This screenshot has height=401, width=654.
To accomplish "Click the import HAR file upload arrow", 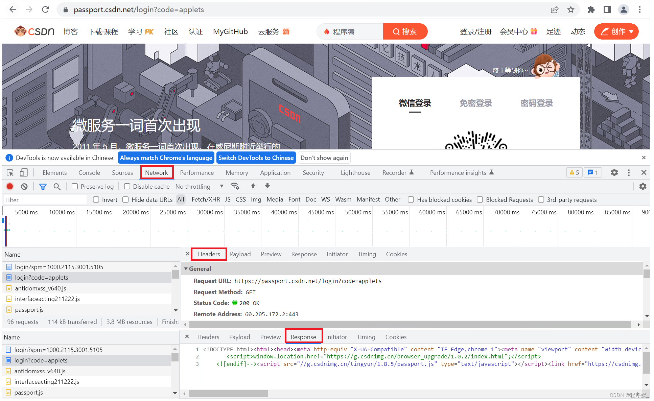I will click(253, 186).
